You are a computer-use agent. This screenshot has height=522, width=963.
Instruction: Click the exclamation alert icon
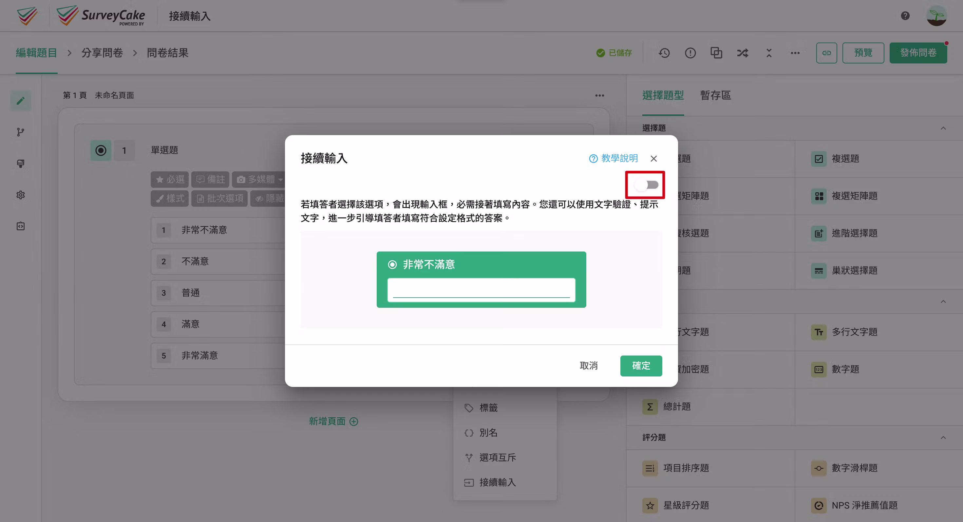point(690,53)
